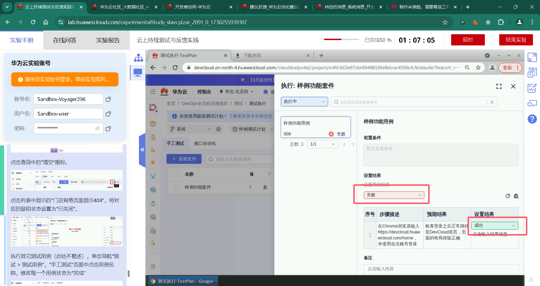Click the lab fullscreen expand icon
This screenshot has height=286, width=540.
click(x=532, y=57)
